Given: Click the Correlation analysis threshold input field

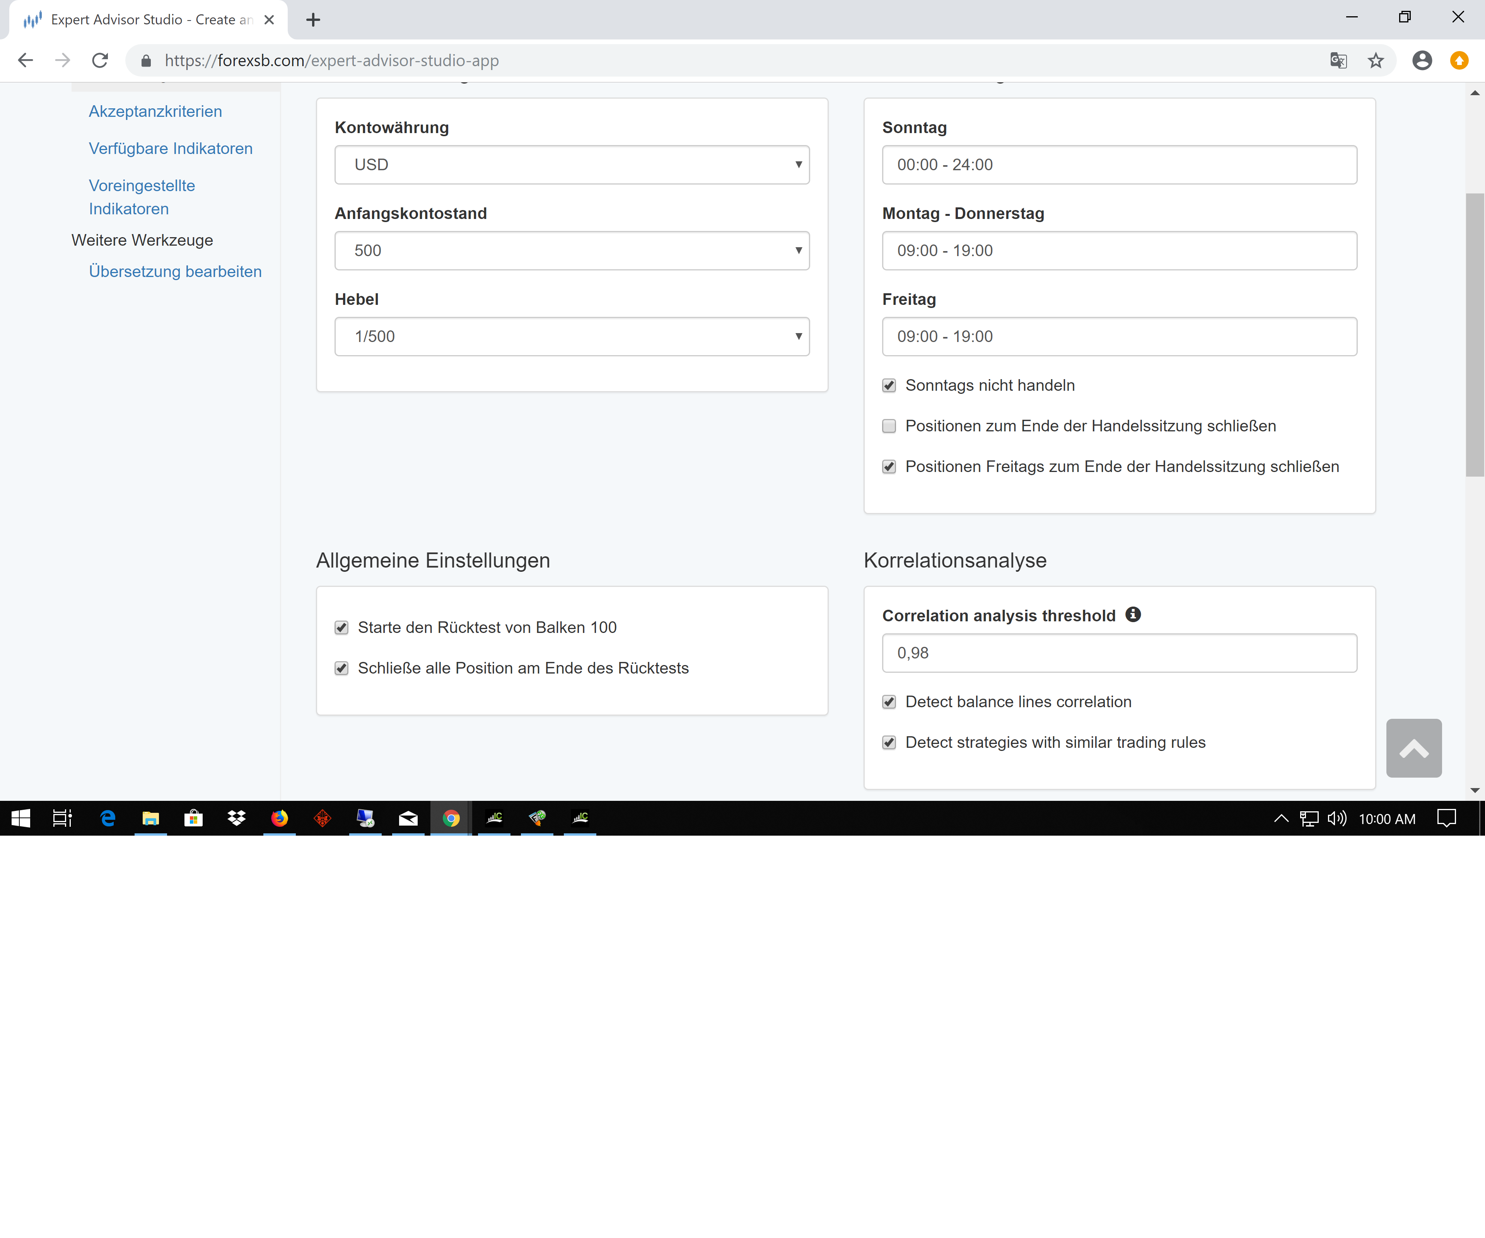Looking at the screenshot, I should click(x=1119, y=653).
